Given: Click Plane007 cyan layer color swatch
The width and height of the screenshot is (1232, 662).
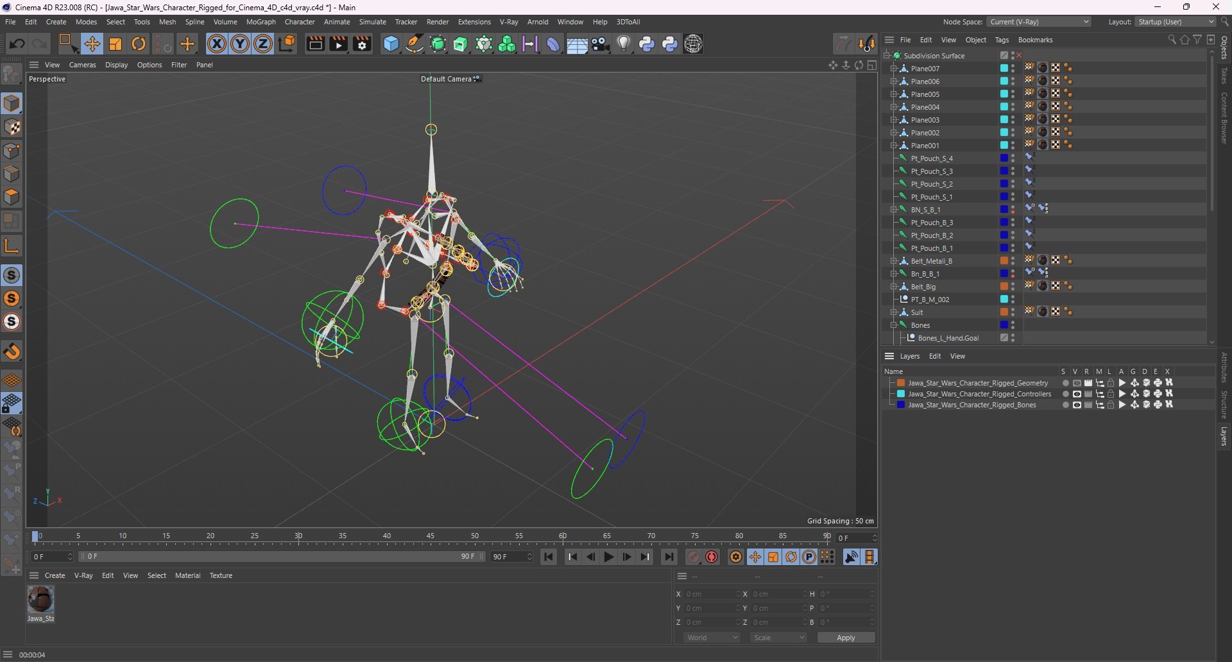Looking at the screenshot, I should coord(1004,69).
